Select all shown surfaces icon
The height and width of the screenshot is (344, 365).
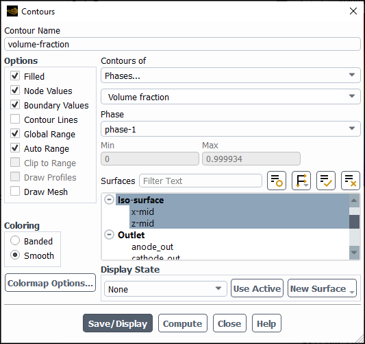326,181
